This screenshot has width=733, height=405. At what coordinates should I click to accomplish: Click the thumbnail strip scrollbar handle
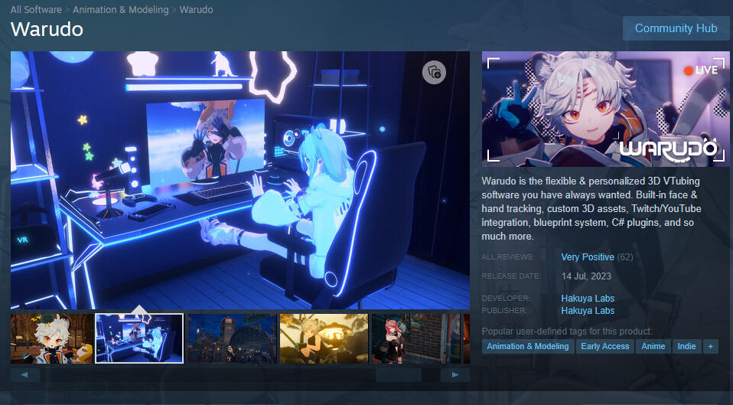398,375
